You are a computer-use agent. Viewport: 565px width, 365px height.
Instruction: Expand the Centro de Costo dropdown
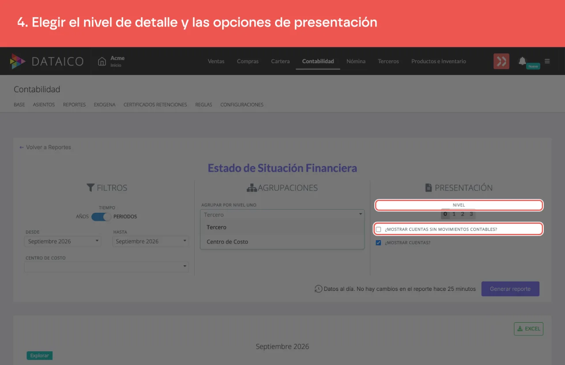[x=106, y=267]
